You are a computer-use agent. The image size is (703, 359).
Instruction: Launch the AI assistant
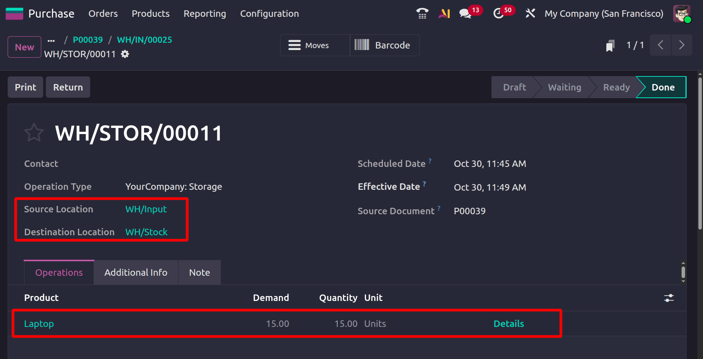pyautogui.click(x=444, y=13)
